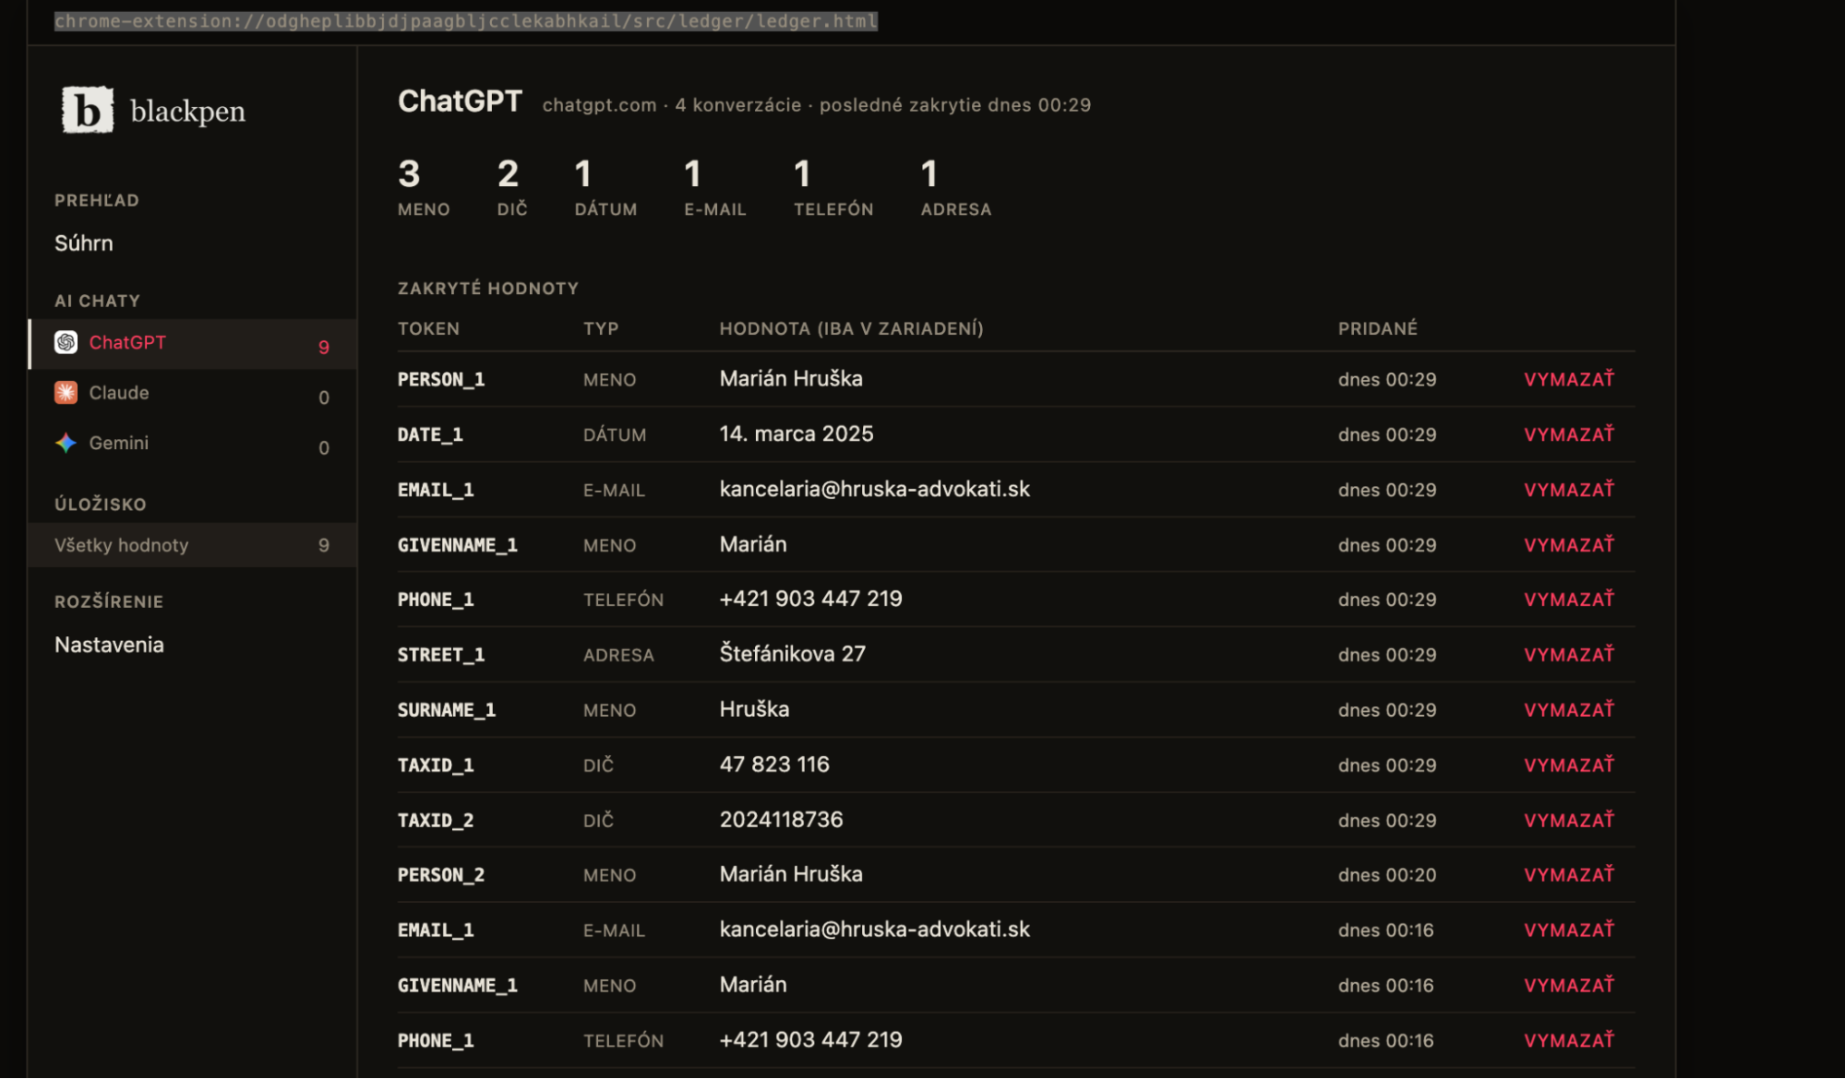This screenshot has width=1845, height=1079.
Task: Click VYMAZAŤ in the TAXID_1 row
Action: tap(1569, 765)
